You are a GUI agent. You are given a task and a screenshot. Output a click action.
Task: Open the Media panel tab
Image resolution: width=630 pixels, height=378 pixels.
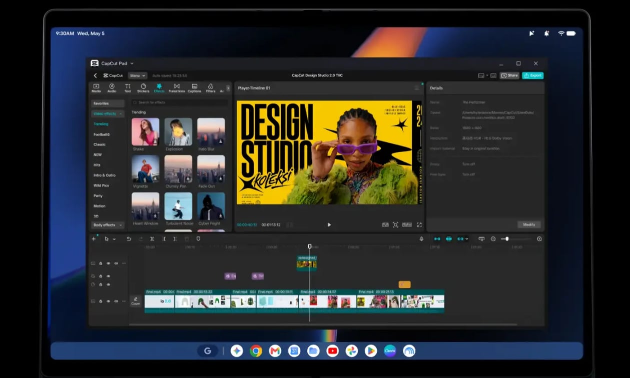point(96,88)
